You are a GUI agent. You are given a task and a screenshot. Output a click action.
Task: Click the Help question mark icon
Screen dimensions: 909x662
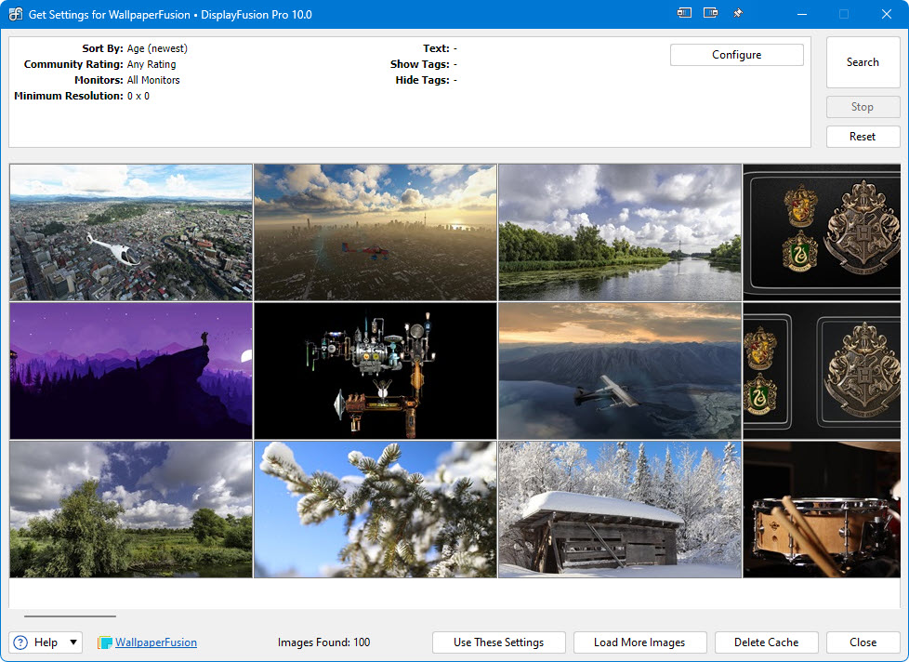pyautogui.click(x=20, y=642)
